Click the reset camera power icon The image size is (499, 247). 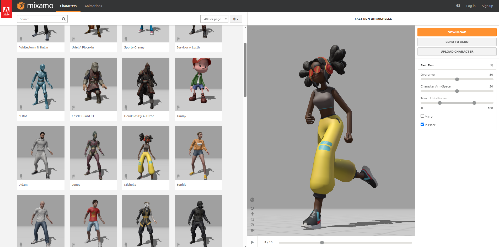coord(252,225)
